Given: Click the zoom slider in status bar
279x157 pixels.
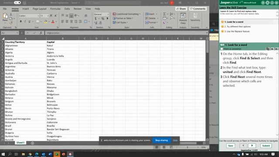Looking at the screenshot, I should 187,147.
